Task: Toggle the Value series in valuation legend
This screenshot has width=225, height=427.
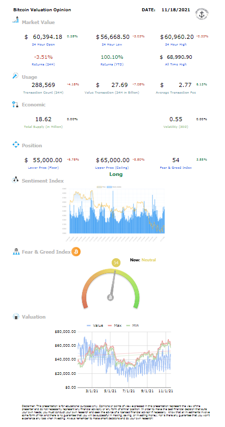Action: coord(94,325)
